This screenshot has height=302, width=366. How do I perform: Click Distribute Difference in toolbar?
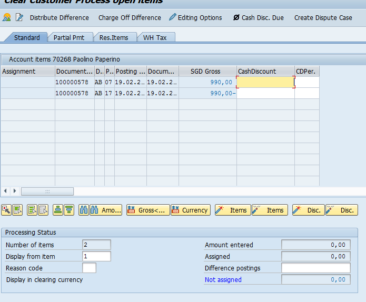(60, 18)
